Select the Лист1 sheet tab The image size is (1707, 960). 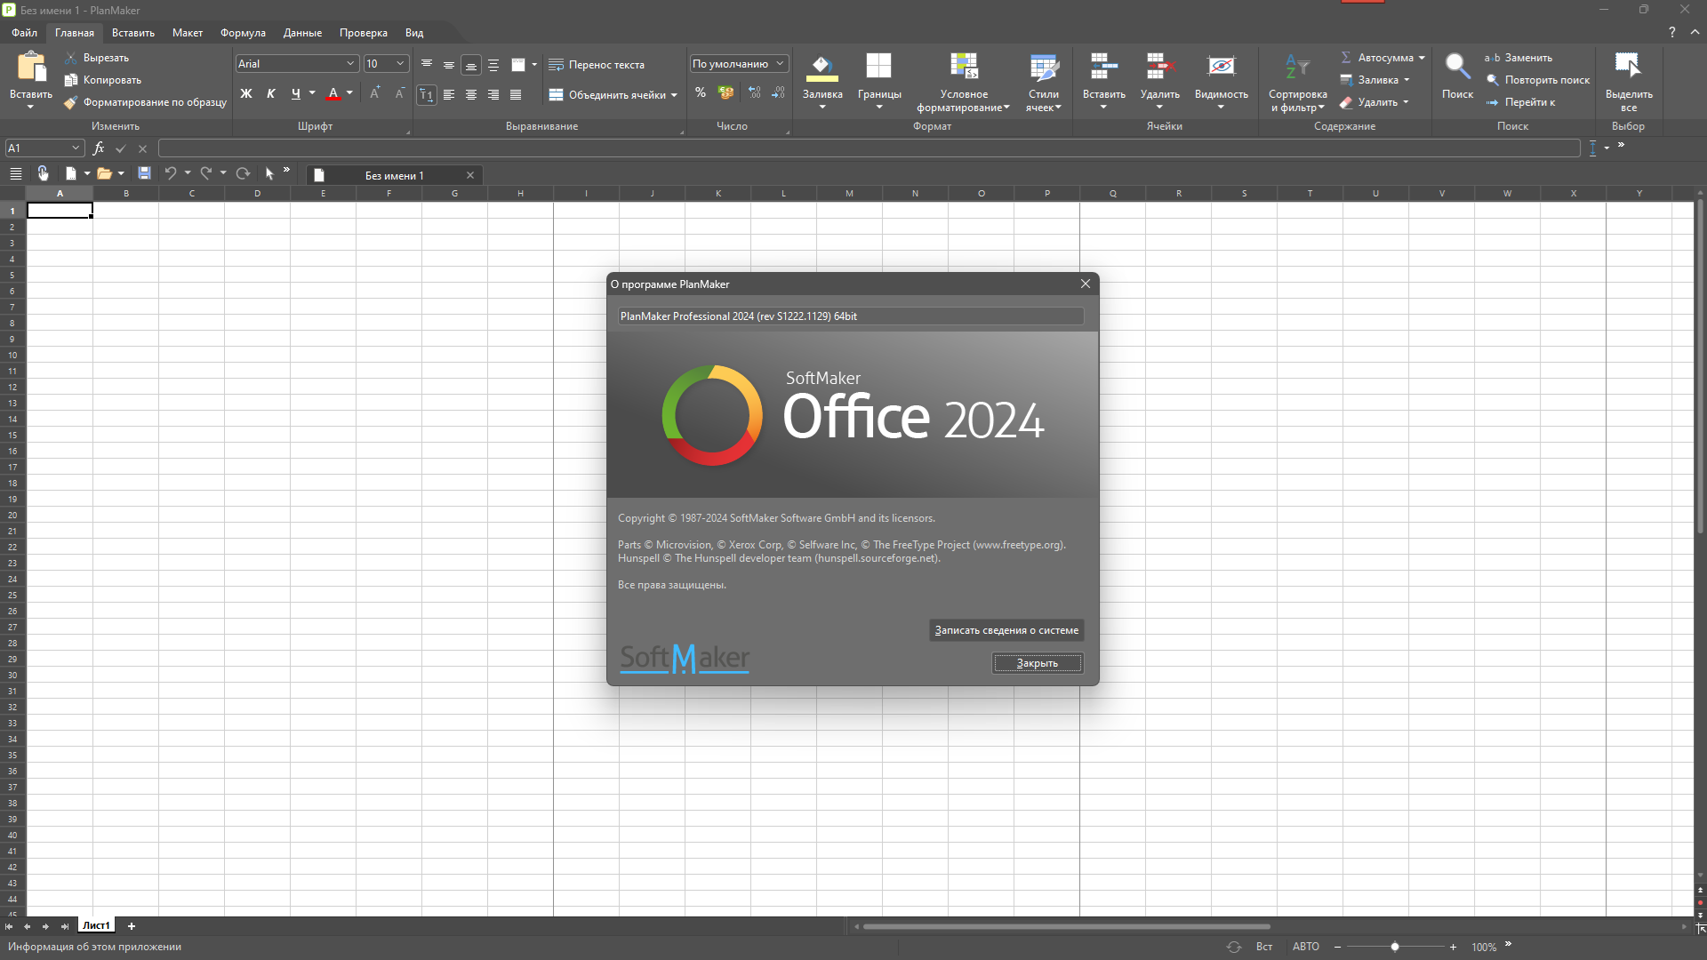click(x=96, y=925)
